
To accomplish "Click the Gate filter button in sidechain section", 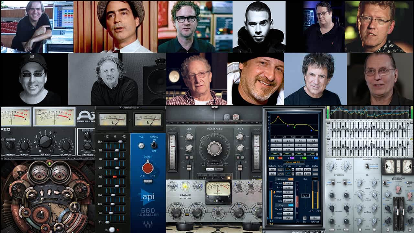I will (x=280, y=174).
